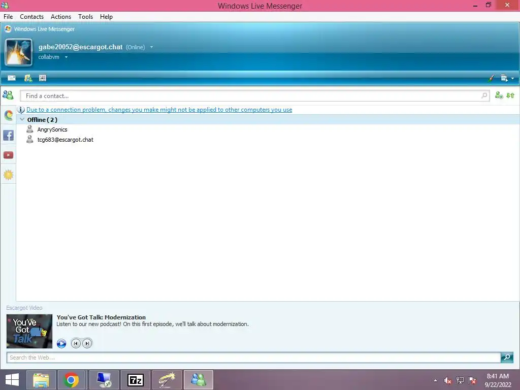Open the Contacts menu
This screenshot has height=390, width=520.
(32, 17)
